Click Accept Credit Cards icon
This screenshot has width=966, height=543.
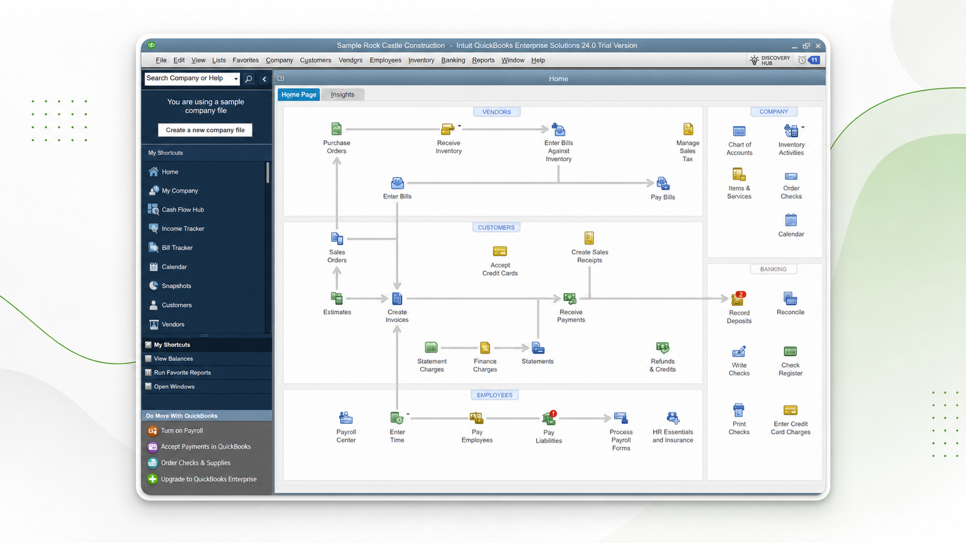pyautogui.click(x=500, y=251)
